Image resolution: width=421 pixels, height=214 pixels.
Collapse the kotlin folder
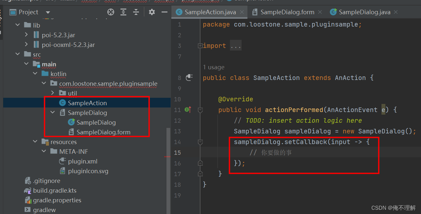point(35,74)
